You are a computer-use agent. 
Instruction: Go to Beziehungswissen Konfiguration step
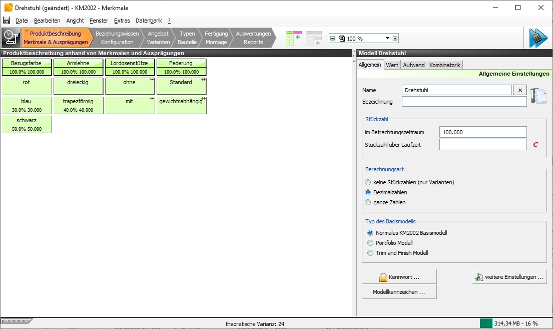(x=117, y=38)
